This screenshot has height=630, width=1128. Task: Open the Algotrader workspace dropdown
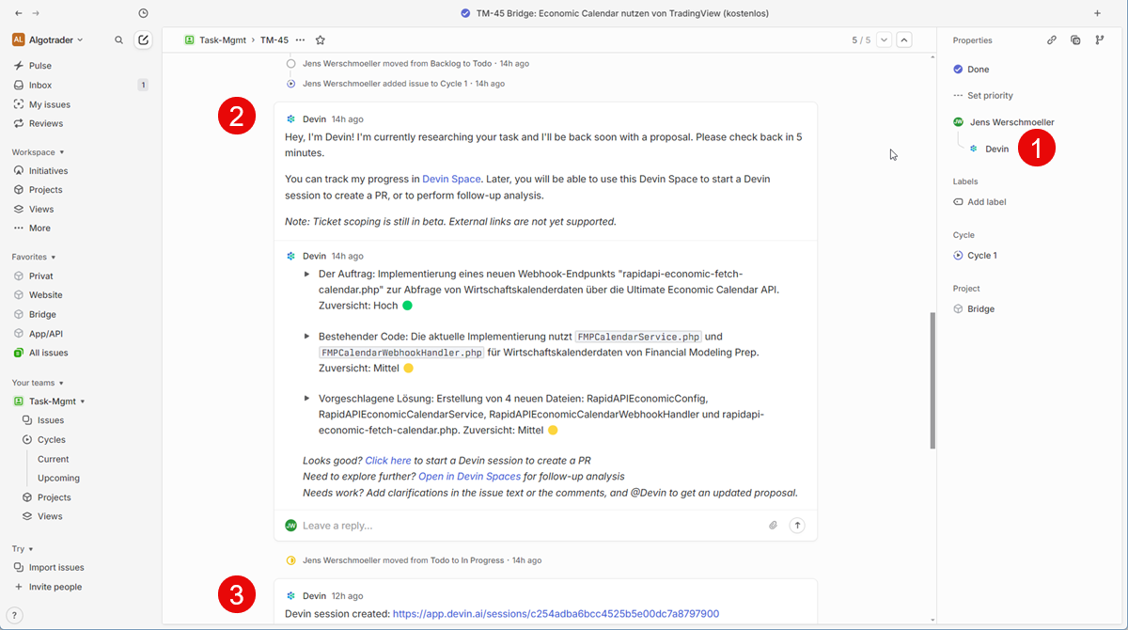48,40
